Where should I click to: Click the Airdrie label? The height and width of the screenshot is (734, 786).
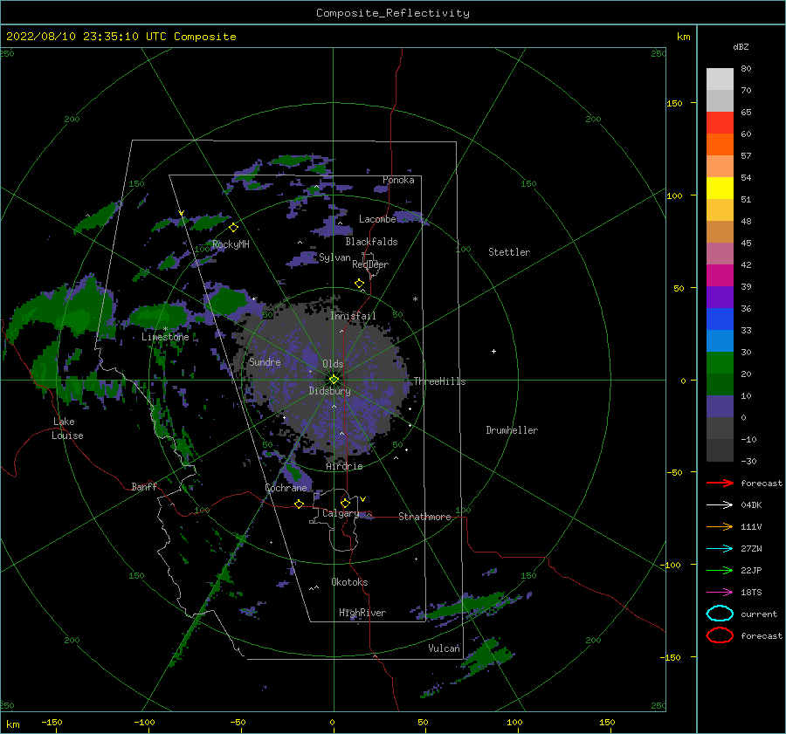pyautogui.click(x=344, y=466)
